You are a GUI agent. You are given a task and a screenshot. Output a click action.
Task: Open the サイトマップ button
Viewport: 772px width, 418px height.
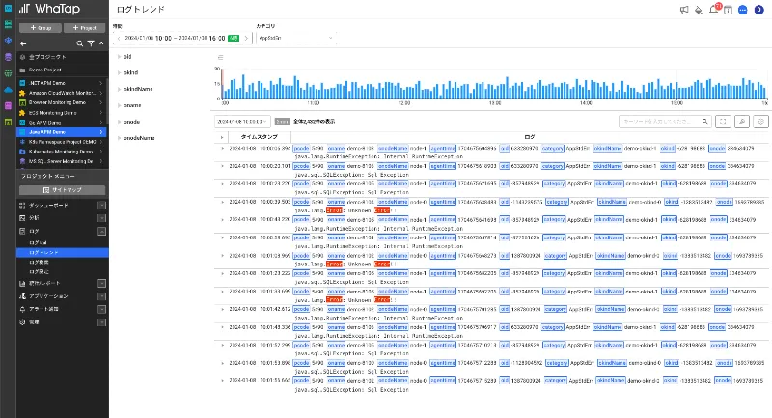click(62, 190)
